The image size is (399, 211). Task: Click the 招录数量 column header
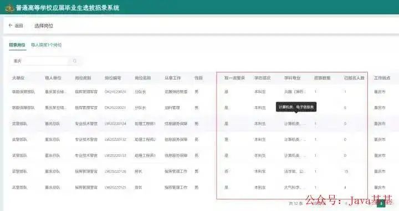[x=323, y=78]
